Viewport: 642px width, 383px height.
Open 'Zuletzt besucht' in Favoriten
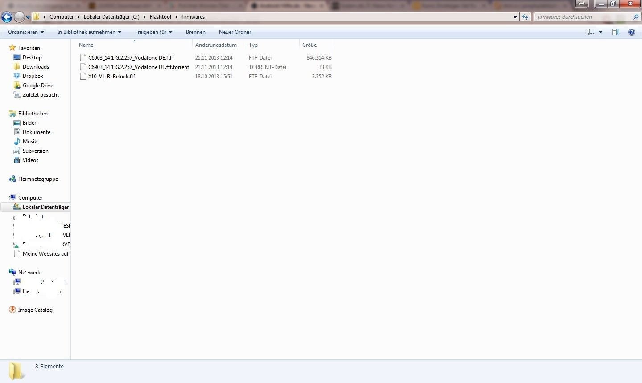41,95
